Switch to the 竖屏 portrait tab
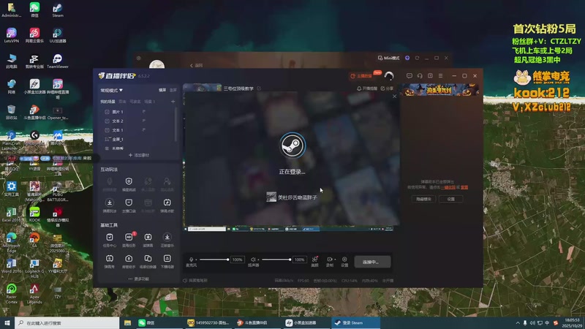The width and height of the screenshot is (585, 329). 173,90
